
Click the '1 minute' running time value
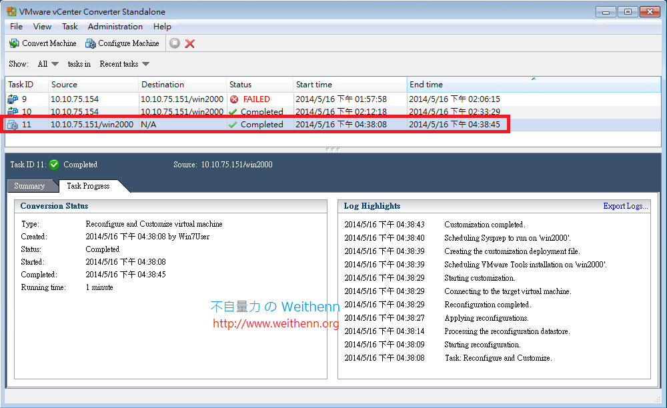(99, 287)
